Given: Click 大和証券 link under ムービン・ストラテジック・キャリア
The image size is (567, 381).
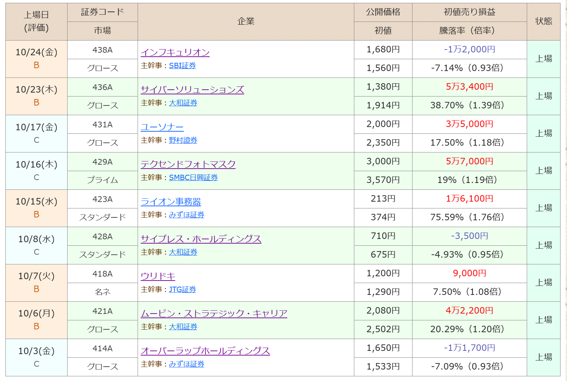Looking at the screenshot, I should pyautogui.click(x=183, y=327).
